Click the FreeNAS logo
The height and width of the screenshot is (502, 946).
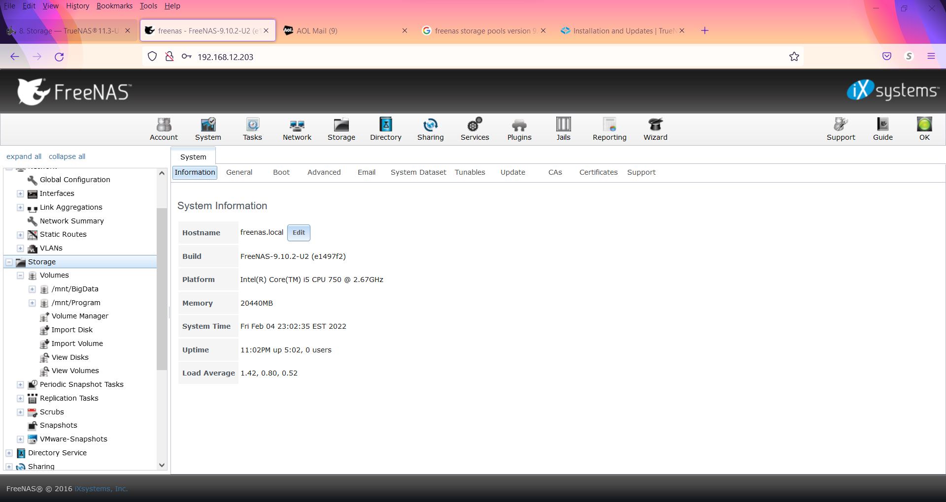pyautogui.click(x=74, y=92)
